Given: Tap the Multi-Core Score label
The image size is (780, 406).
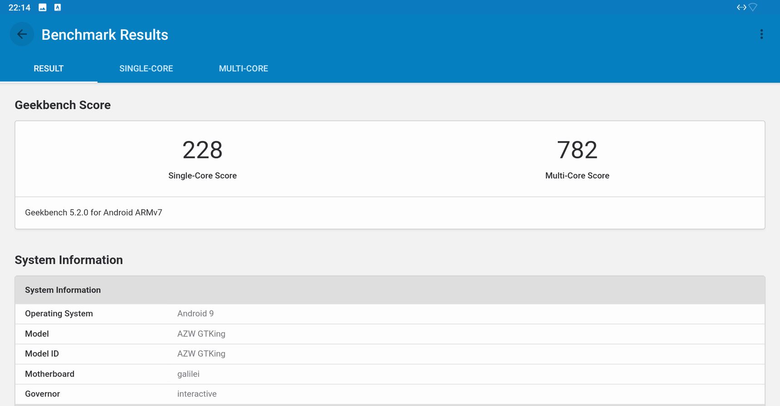Looking at the screenshot, I should point(577,176).
